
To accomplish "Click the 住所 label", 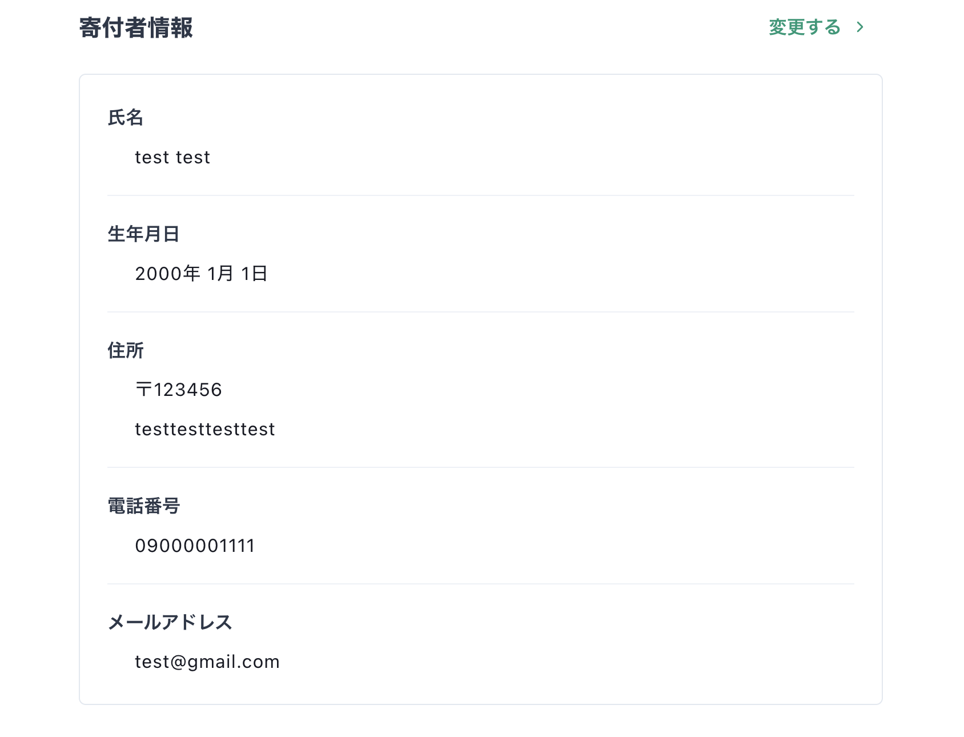I will (126, 350).
